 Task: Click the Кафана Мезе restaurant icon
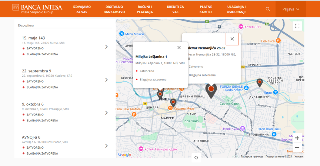(170, 108)
